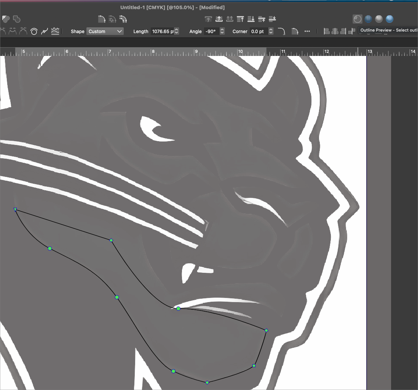
Task: Click the rounded corner type icon after Corner field
Action: coord(281,32)
